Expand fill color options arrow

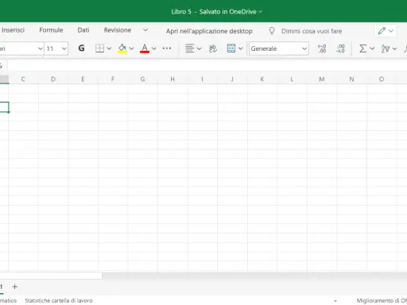(x=131, y=48)
